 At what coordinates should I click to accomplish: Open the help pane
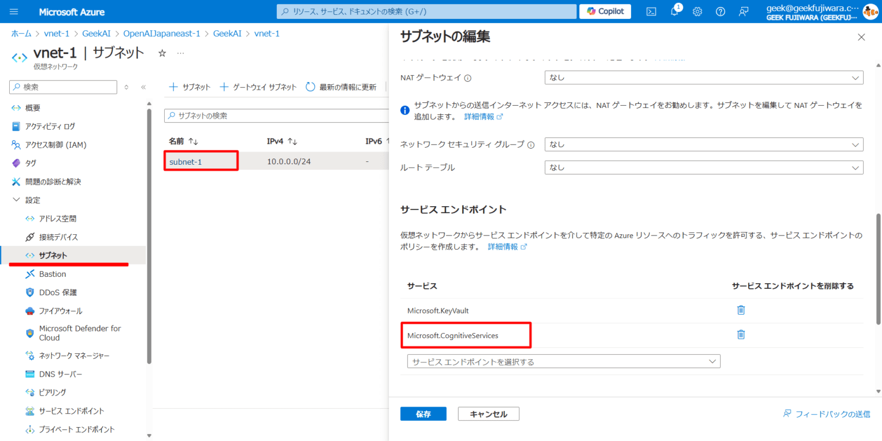pyautogui.click(x=720, y=11)
